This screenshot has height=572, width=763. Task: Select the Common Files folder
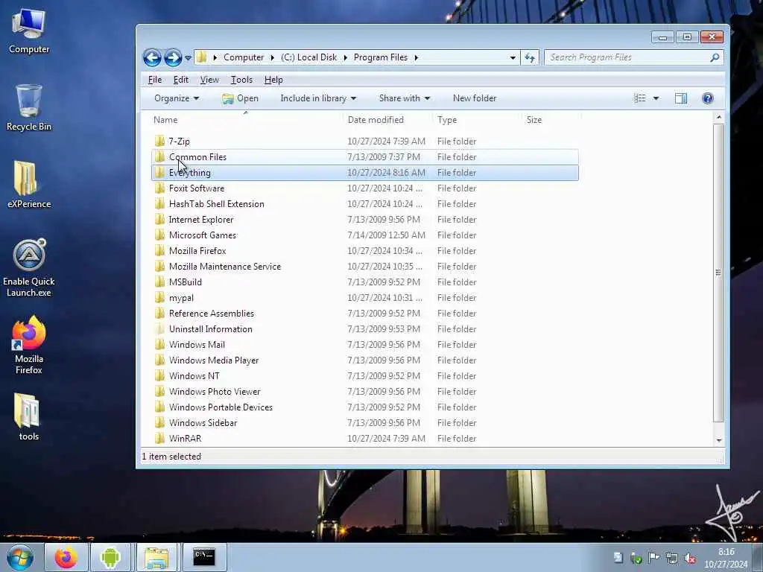365,156
